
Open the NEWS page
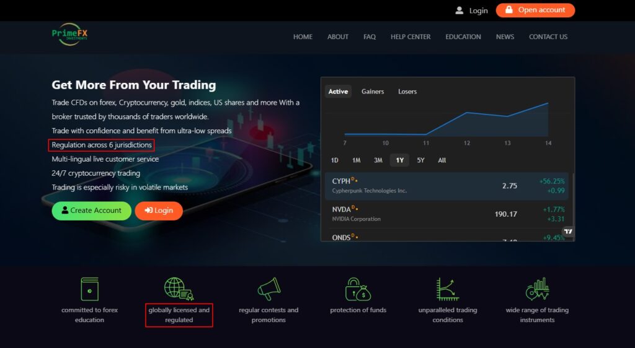coord(505,37)
